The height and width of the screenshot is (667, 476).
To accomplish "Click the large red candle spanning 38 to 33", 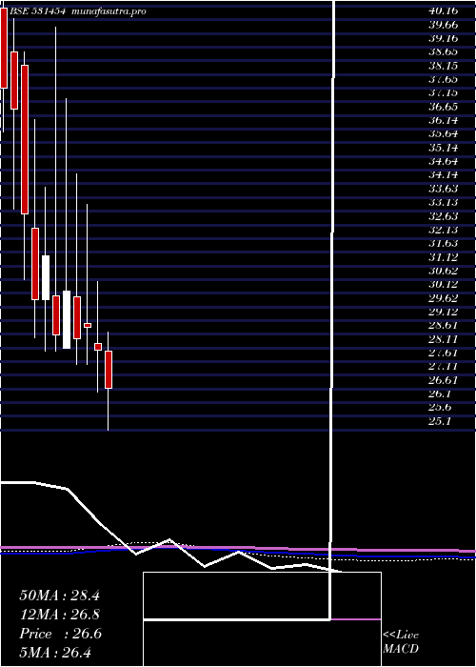I will pos(25,139).
